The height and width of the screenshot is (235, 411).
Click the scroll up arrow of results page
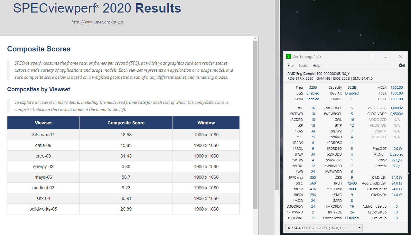point(256,38)
